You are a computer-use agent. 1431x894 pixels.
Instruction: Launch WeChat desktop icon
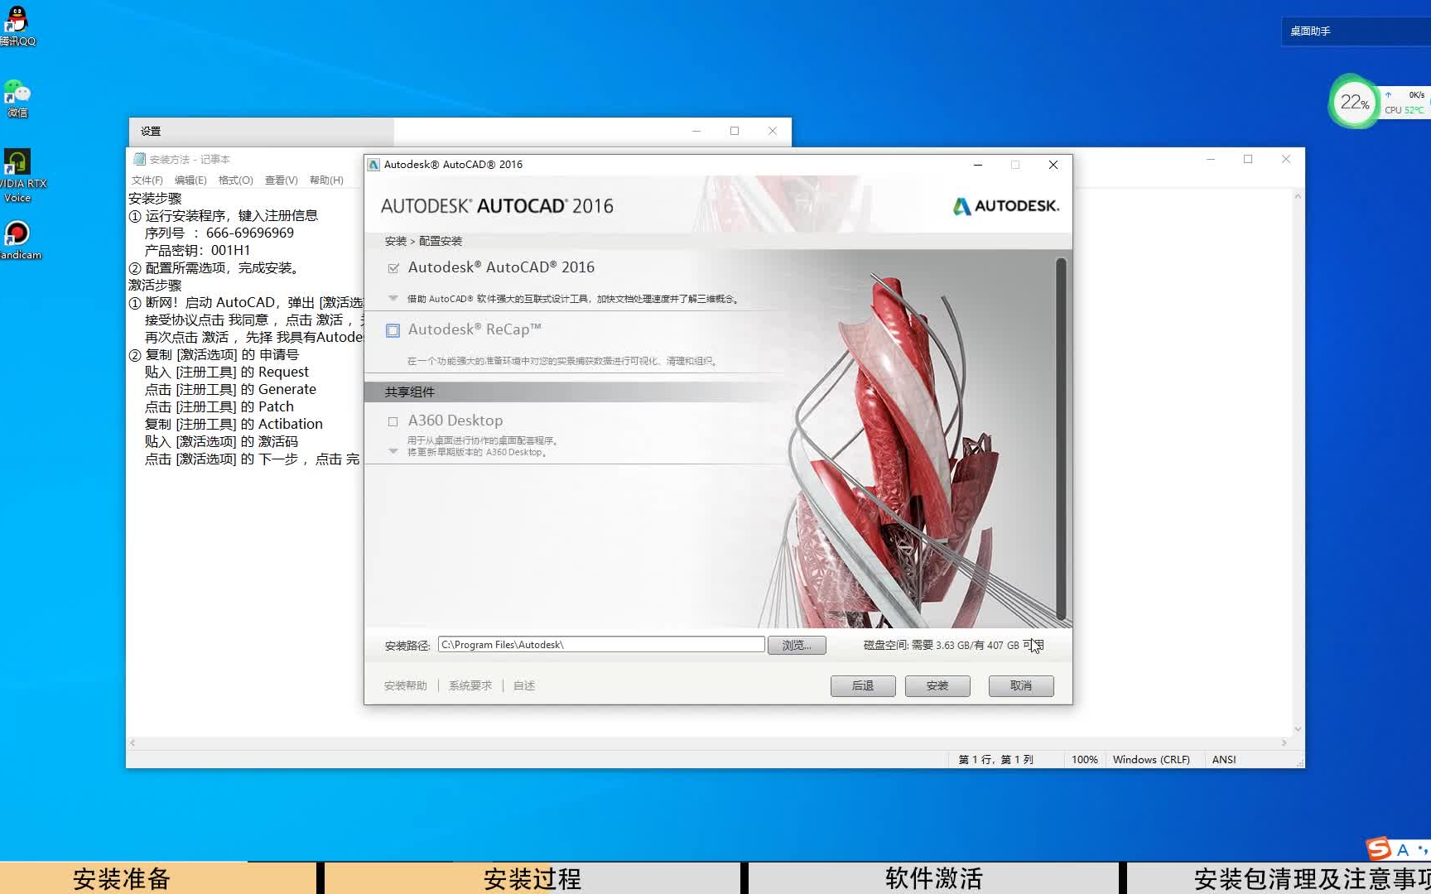coord(17,89)
